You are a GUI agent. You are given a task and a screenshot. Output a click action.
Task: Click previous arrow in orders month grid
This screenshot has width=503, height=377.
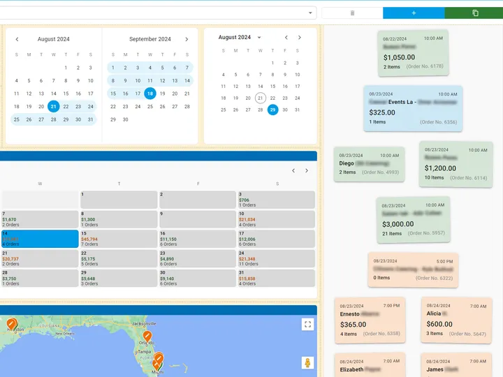coord(293,170)
